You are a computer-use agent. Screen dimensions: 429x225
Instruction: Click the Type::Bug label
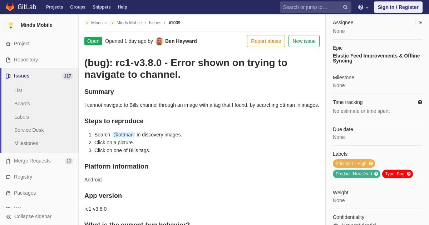[x=395, y=174]
